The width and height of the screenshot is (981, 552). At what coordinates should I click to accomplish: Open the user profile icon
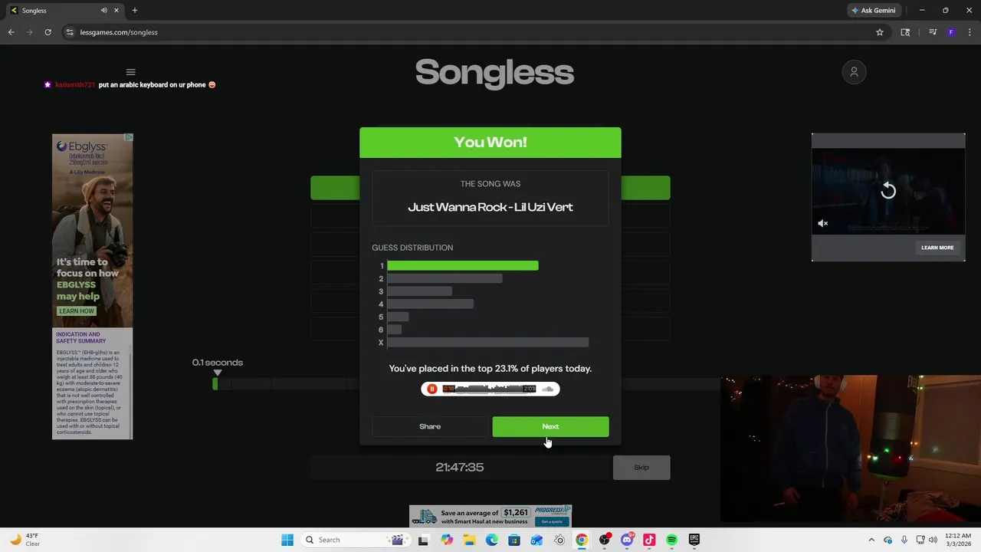[x=854, y=72]
